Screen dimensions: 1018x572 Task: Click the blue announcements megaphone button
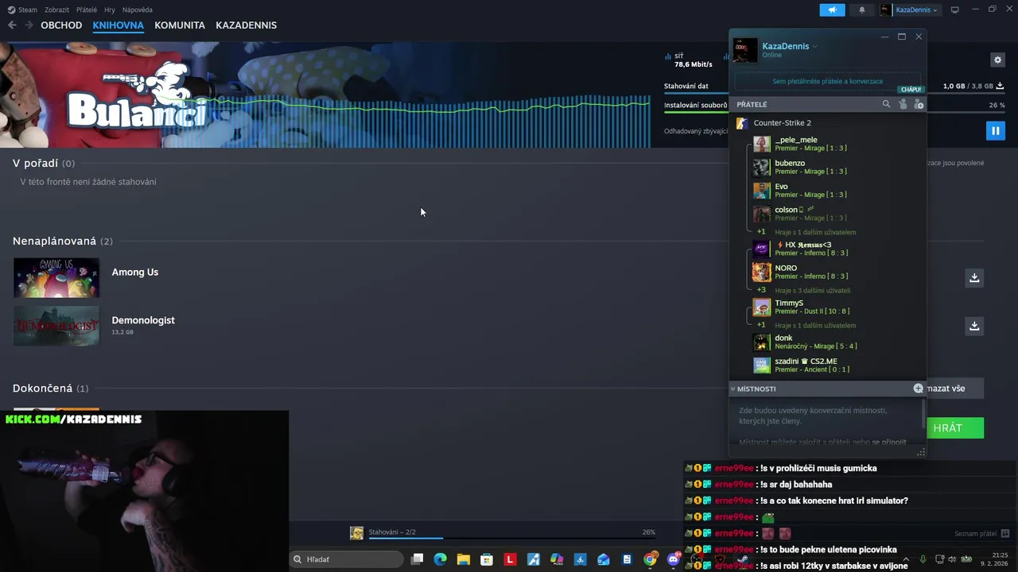coord(832,10)
